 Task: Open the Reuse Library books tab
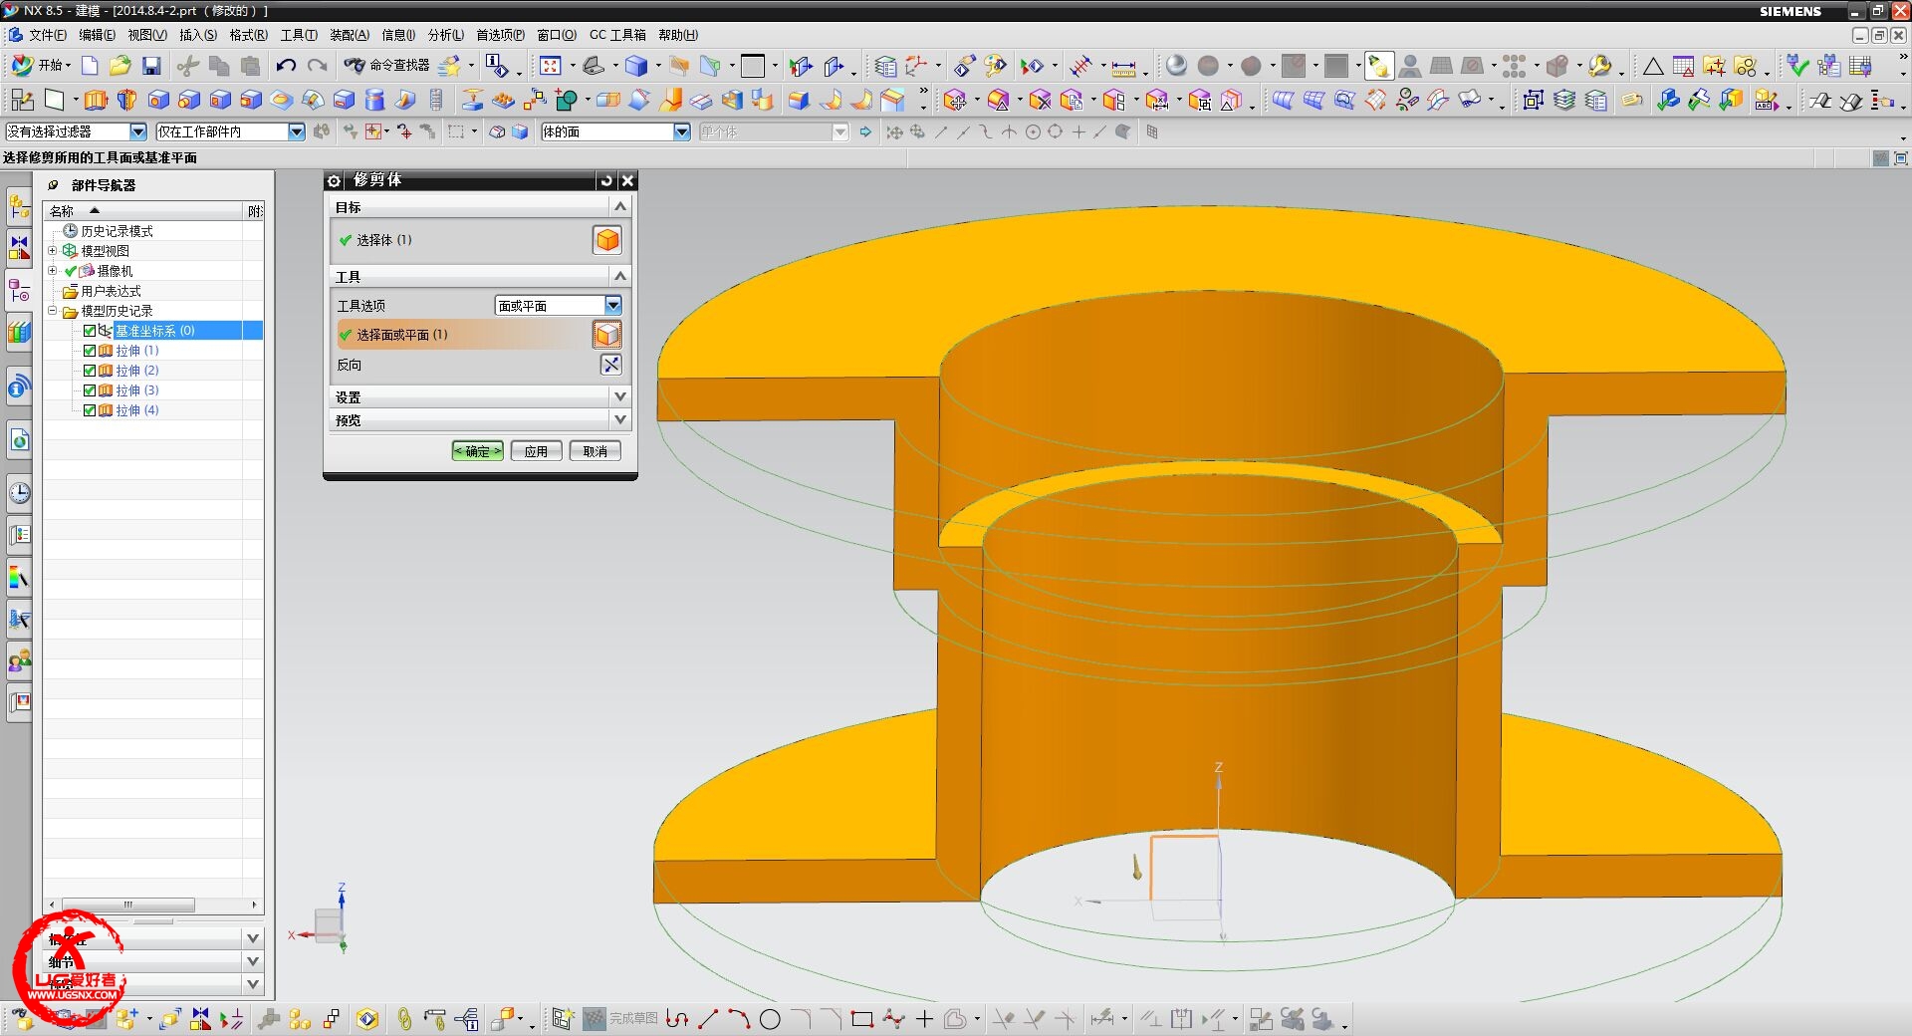19,332
